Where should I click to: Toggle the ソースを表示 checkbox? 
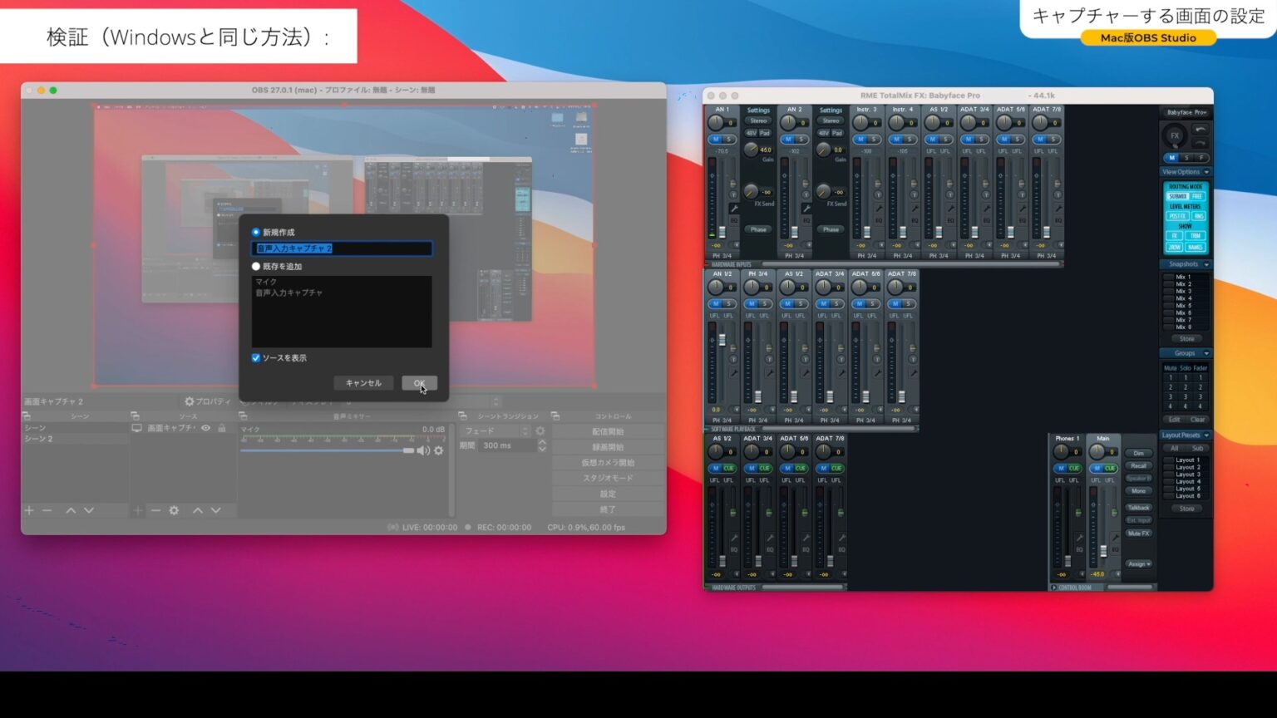[x=256, y=358]
